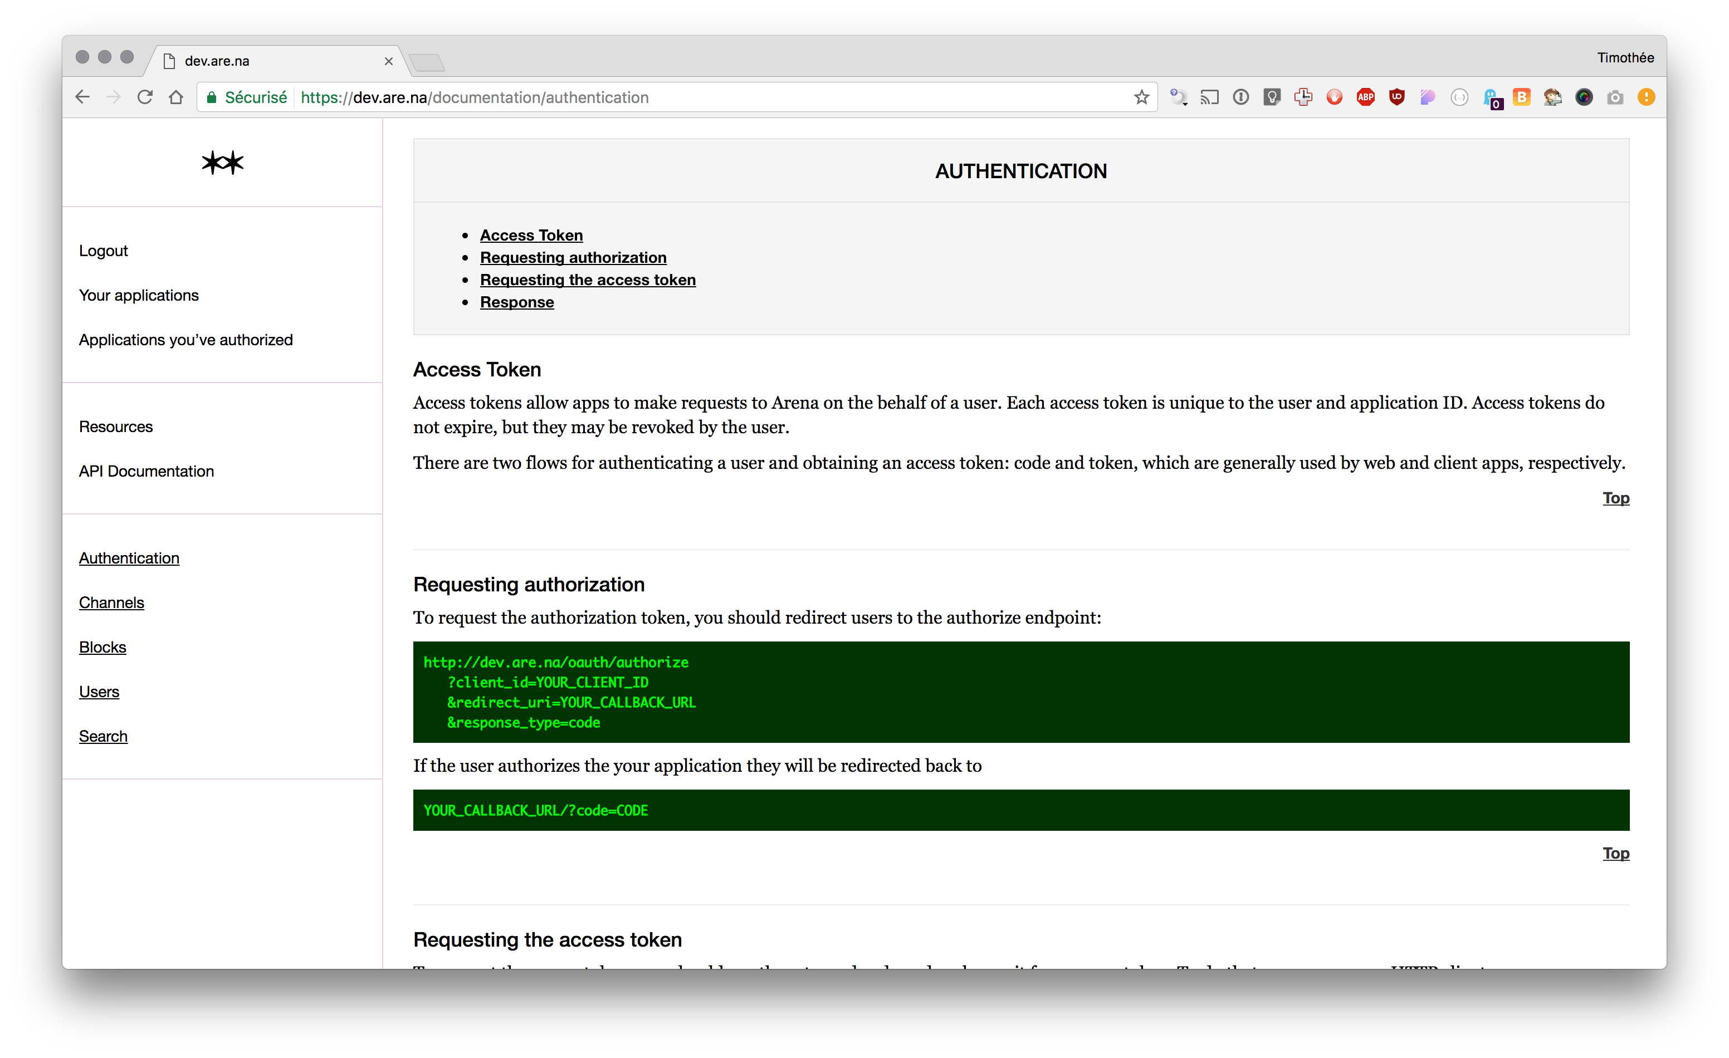The image size is (1729, 1058).
Task: Click the purple gradient P extension icon
Action: tap(1428, 97)
